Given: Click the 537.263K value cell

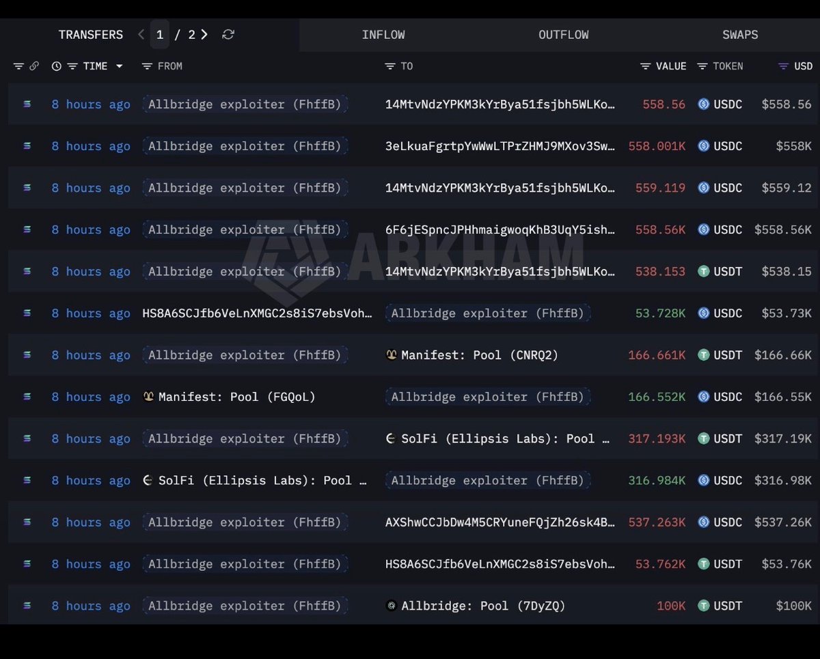Looking at the screenshot, I should coord(657,522).
